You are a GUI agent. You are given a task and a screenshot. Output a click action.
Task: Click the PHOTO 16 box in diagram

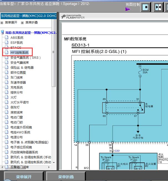[163, 161]
